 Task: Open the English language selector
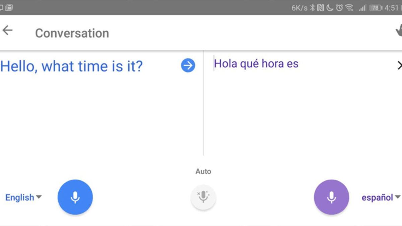tap(23, 197)
